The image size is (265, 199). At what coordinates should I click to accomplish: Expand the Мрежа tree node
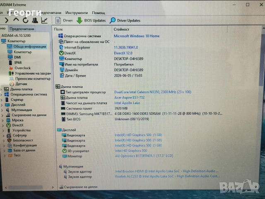click(3, 121)
